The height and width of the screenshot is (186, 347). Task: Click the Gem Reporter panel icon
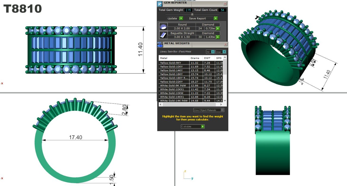160,4
